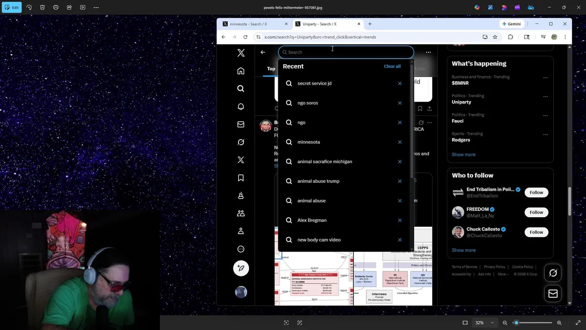Select the 'Uniparty - Search / X' tab
Viewport: 586px width, 330px height.
click(x=327, y=24)
